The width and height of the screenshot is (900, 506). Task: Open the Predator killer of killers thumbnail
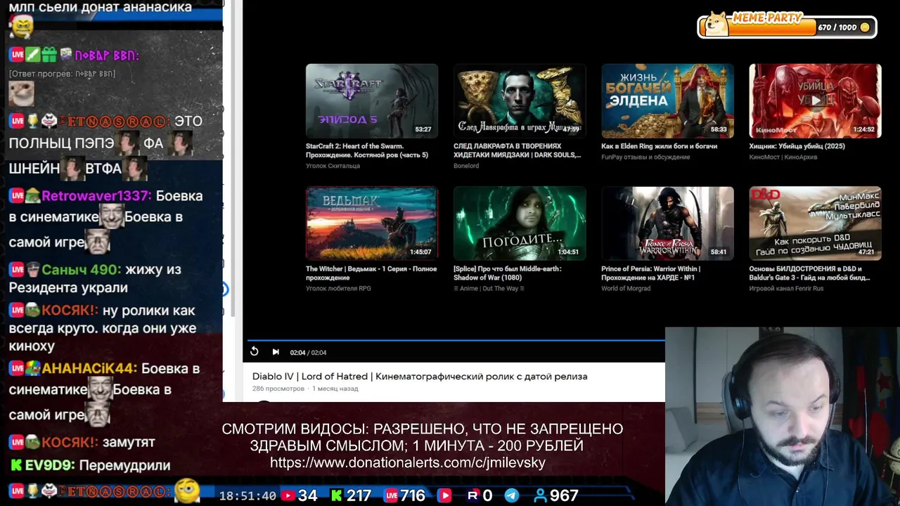[x=815, y=100]
